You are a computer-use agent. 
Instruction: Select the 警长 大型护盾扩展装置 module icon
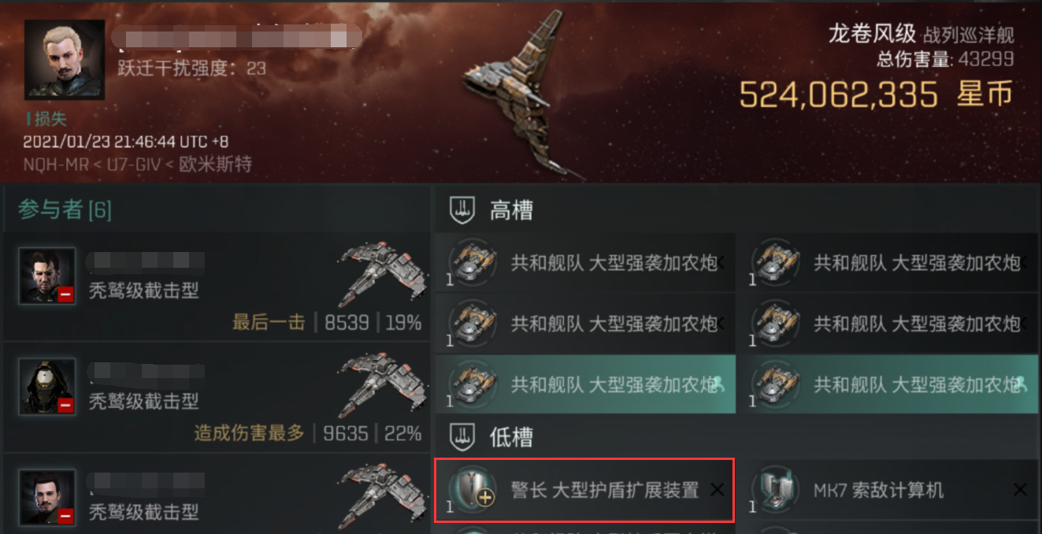click(x=473, y=490)
